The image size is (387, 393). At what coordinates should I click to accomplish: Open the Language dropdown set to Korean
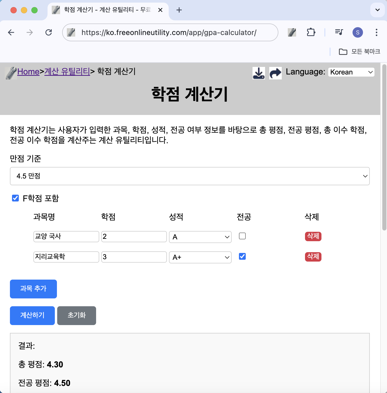[x=351, y=72]
